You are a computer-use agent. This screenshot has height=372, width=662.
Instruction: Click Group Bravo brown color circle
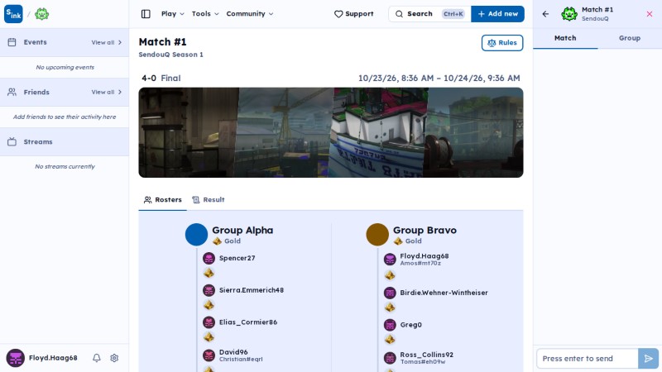(x=377, y=235)
